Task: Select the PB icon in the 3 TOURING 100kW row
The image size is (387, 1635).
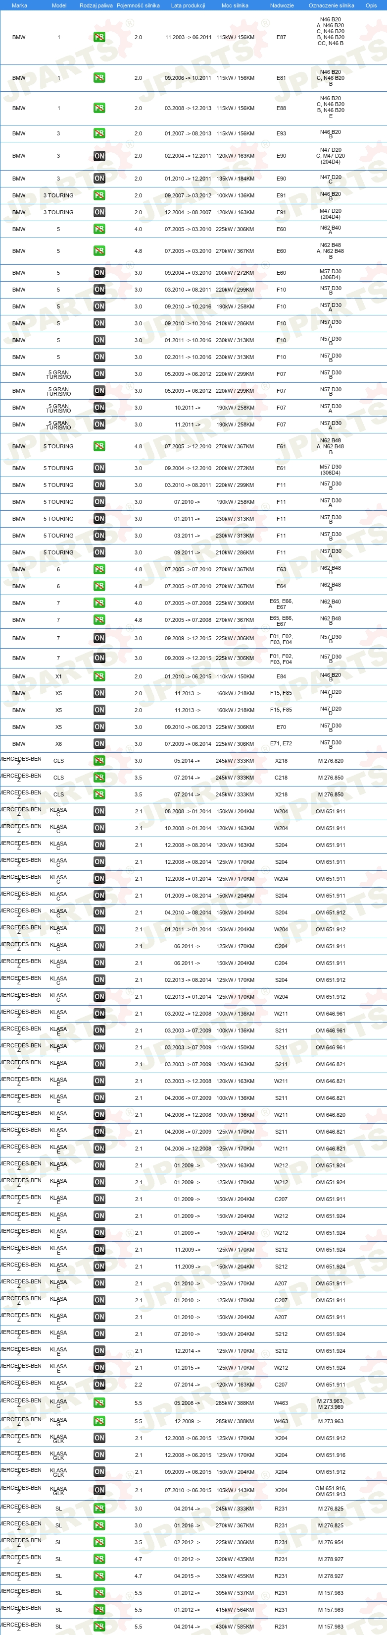Action: (x=99, y=195)
